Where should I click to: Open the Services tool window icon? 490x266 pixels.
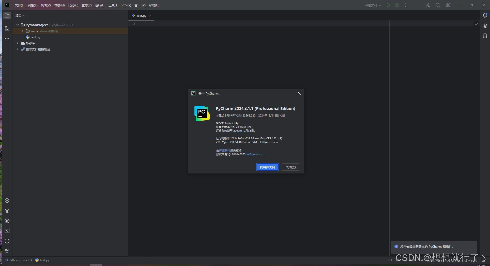(7, 221)
